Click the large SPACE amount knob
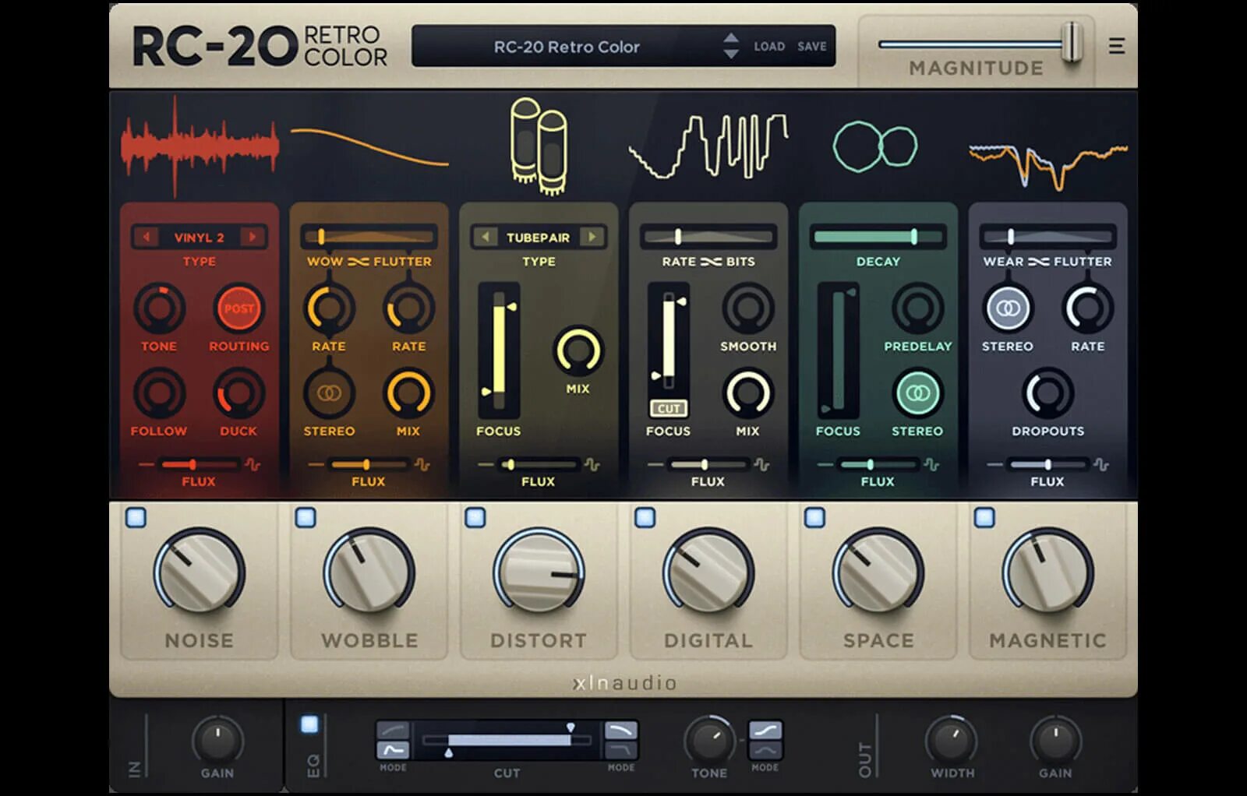 point(878,572)
